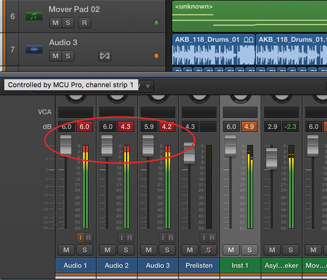This screenshot has width=327, height=280.
Task: Select the second AKB_118_Drums_01.1 audio region
Action: (291, 49)
